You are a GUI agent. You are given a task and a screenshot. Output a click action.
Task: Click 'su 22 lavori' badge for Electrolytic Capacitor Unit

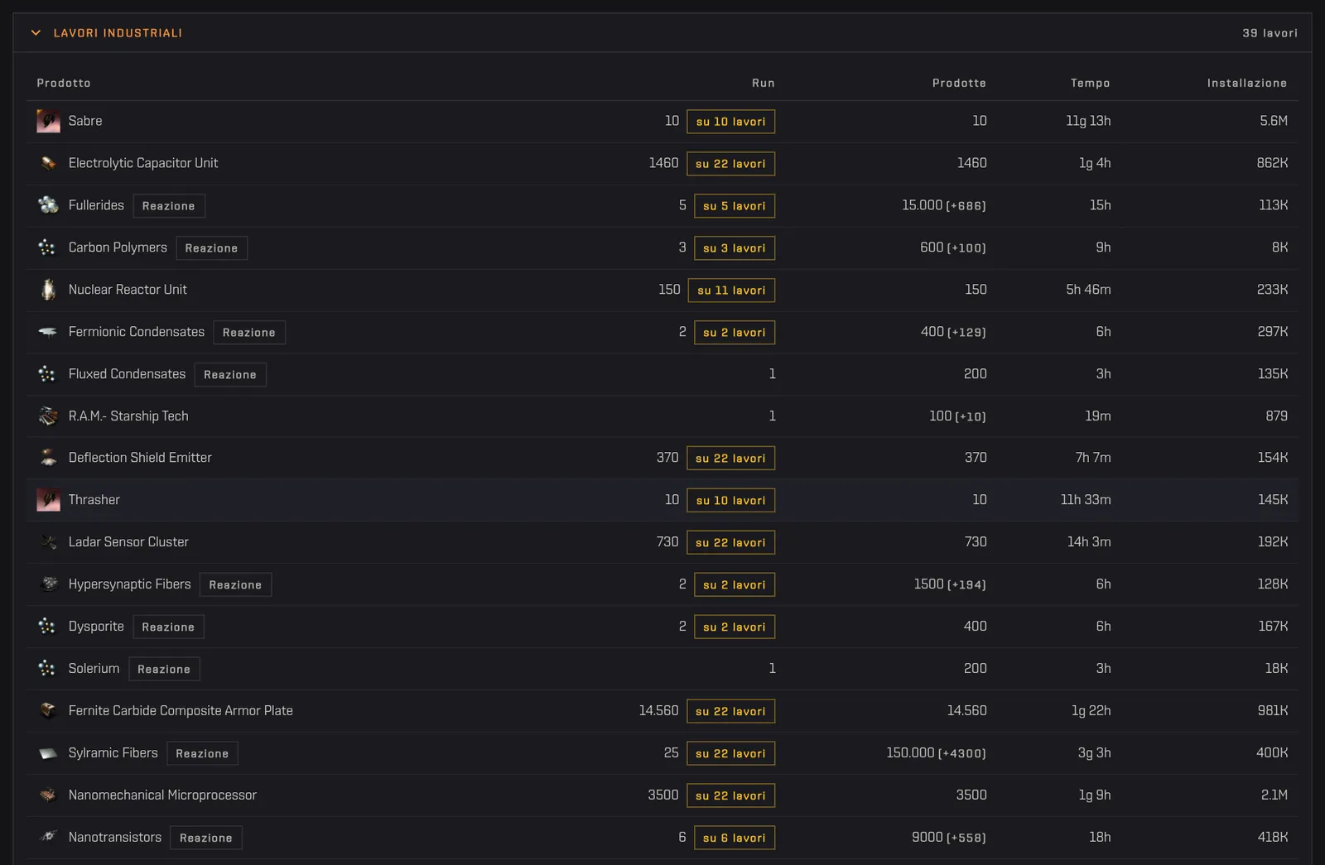tap(730, 164)
